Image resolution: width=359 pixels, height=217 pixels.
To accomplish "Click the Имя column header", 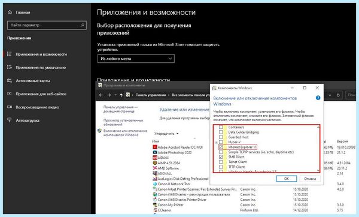I will pos(156,141).
